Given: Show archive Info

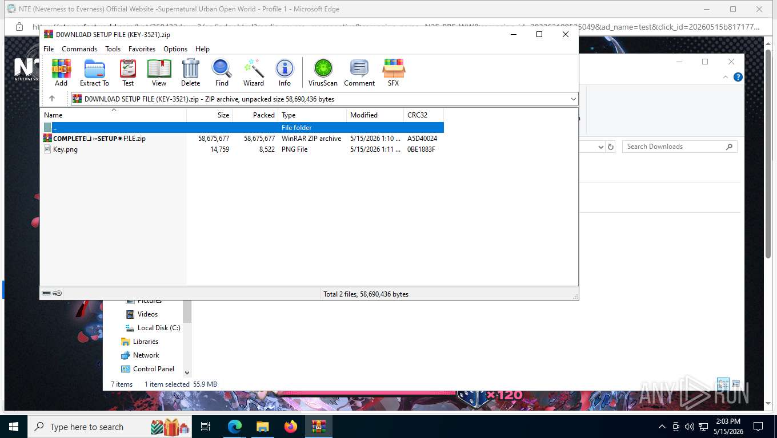Looking at the screenshot, I should pos(285,72).
